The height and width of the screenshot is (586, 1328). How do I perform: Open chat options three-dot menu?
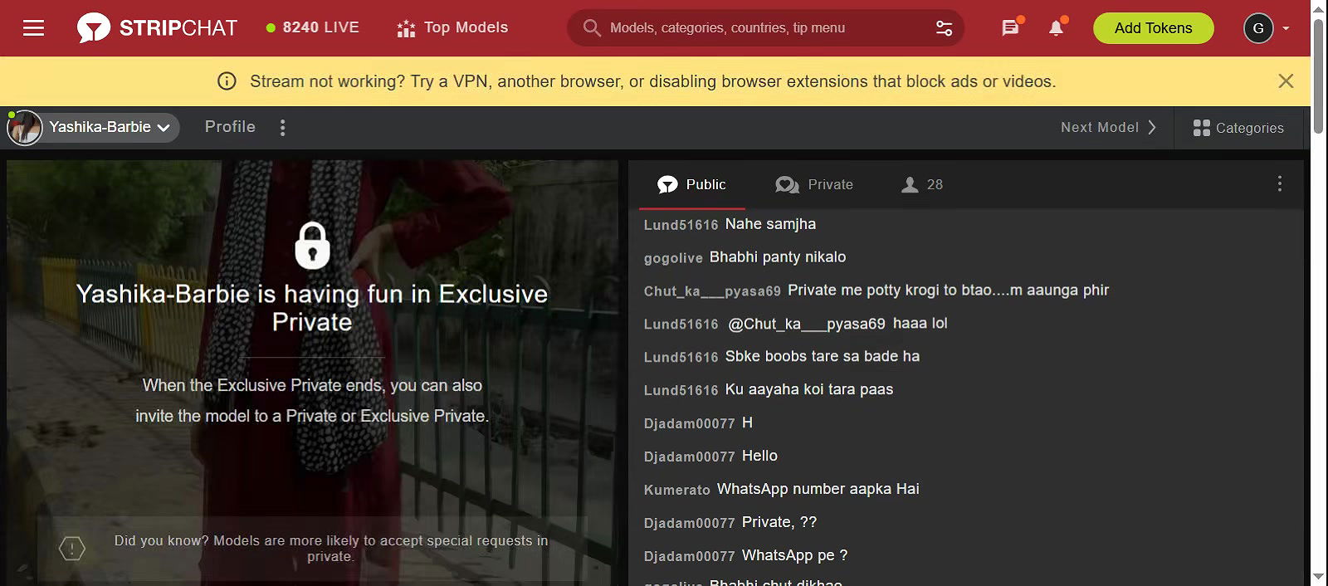(1279, 183)
